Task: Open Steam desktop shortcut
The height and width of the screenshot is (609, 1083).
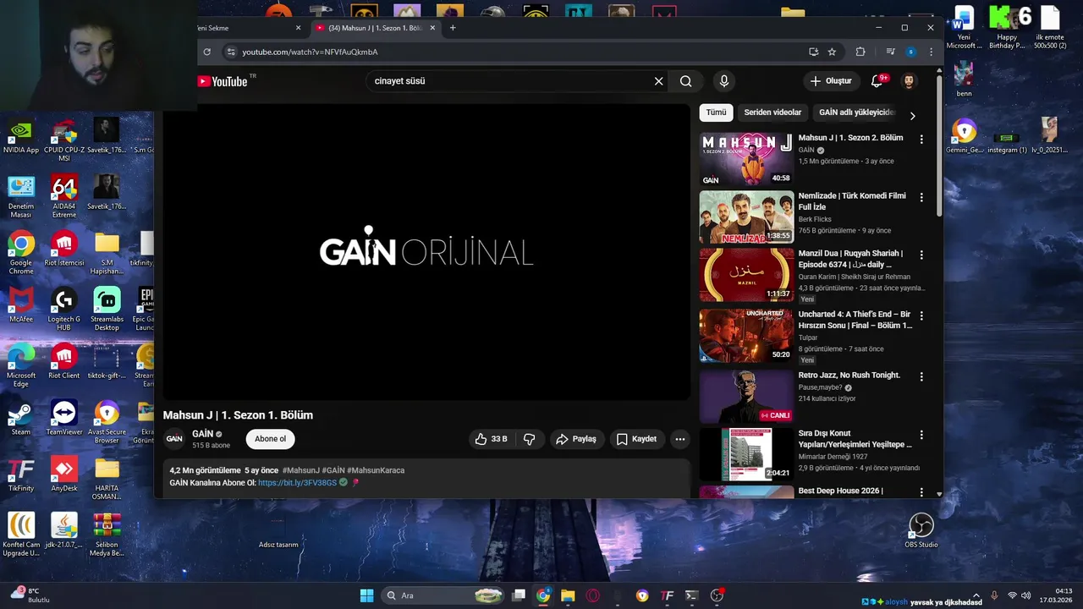Action: [x=21, y=420]
